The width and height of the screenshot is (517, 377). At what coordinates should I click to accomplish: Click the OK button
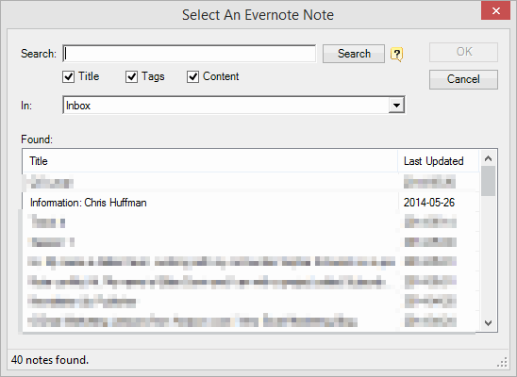[463, 52]
